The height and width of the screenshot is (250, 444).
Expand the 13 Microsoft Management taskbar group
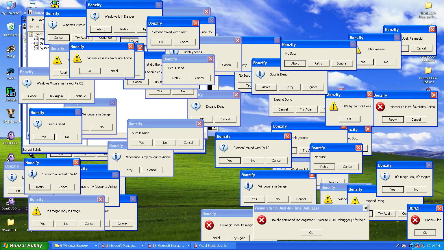pyautogui.click(x=188, y=246)
